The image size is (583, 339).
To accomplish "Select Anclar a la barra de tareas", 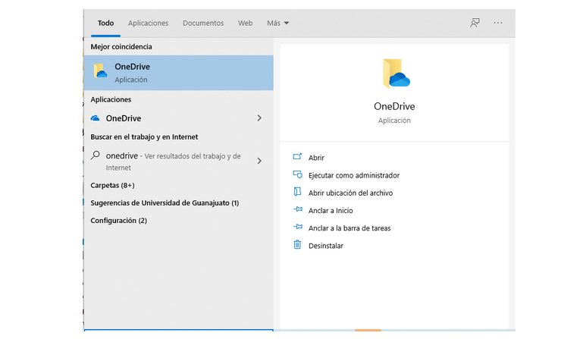I will pyautogui.click(x=349, y=228).
